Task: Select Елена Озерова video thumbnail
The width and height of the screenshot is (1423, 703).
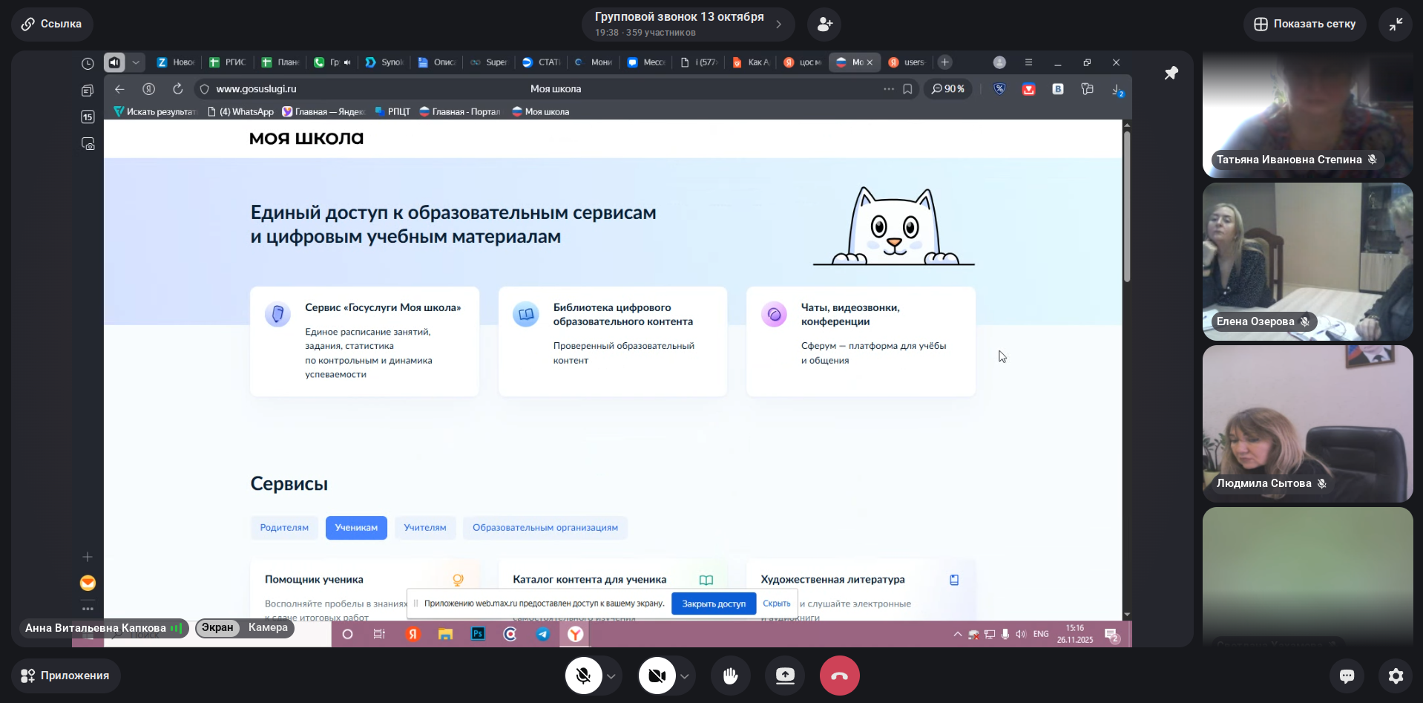Action: tap(1307, 261)
